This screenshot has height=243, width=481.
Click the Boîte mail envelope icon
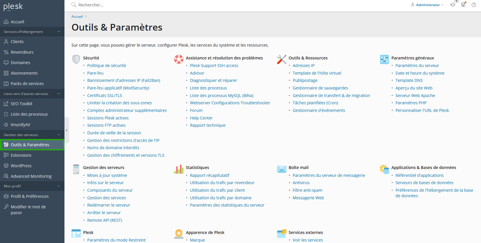[281, 169]
